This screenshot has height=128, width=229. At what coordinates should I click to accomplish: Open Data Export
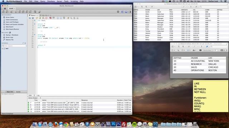click(10, 27)
